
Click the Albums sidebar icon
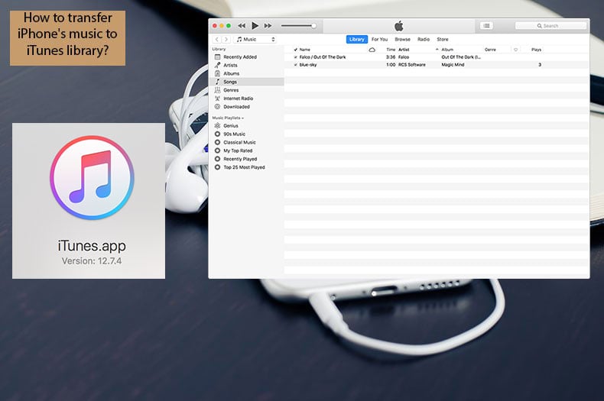tap(217, 73)
